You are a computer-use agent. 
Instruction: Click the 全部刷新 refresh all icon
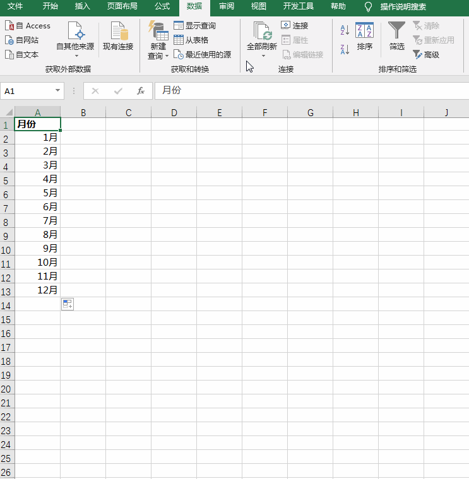(262, 32)
